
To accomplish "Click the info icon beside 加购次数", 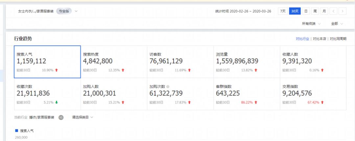I will tap(168, 86).
